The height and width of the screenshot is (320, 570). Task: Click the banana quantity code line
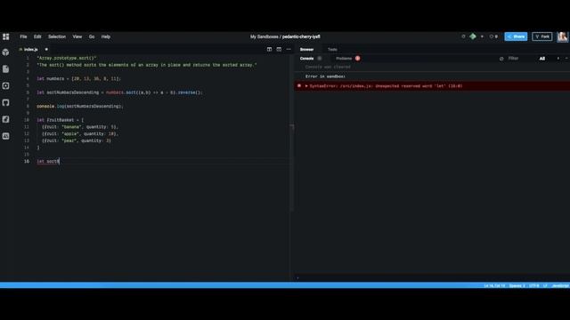(80, 127)
